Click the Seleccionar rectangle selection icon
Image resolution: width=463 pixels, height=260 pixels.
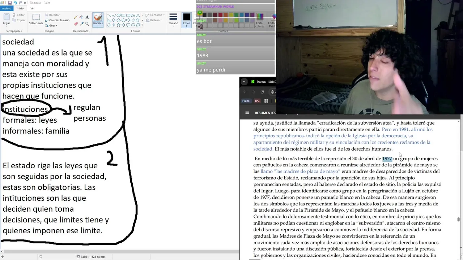click(36, 17)
